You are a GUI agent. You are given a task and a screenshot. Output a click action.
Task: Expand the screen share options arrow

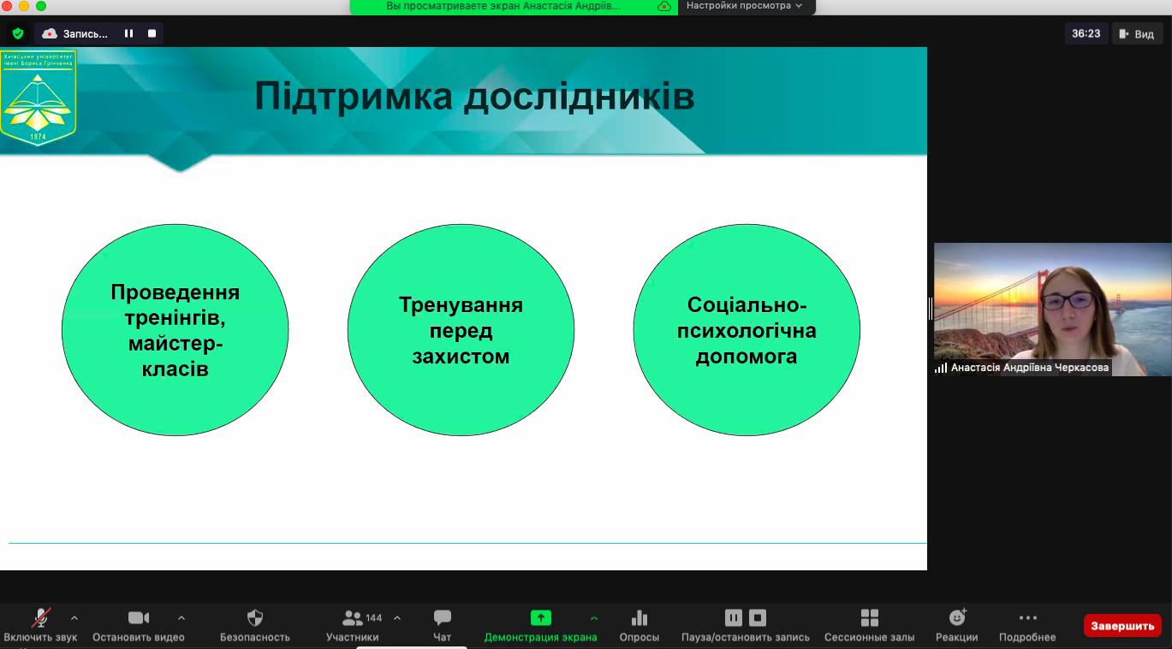point(594,617)
